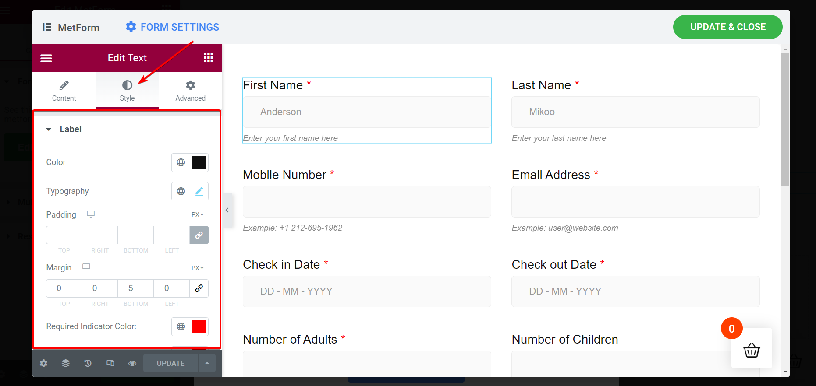The height and width of the screenshot is (386, 816).
Task: Click Padding bottom input field
Action: (x=136, y=235)
